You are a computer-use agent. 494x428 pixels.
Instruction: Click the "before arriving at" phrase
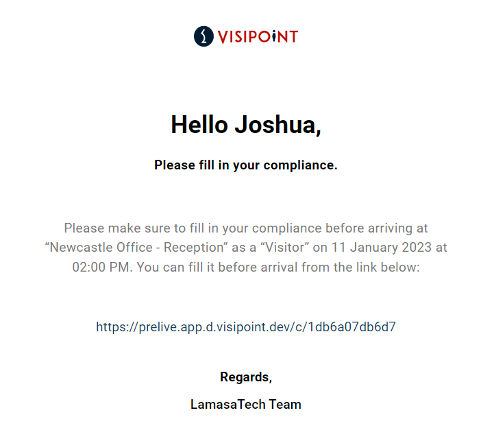(x=376, y=228)
